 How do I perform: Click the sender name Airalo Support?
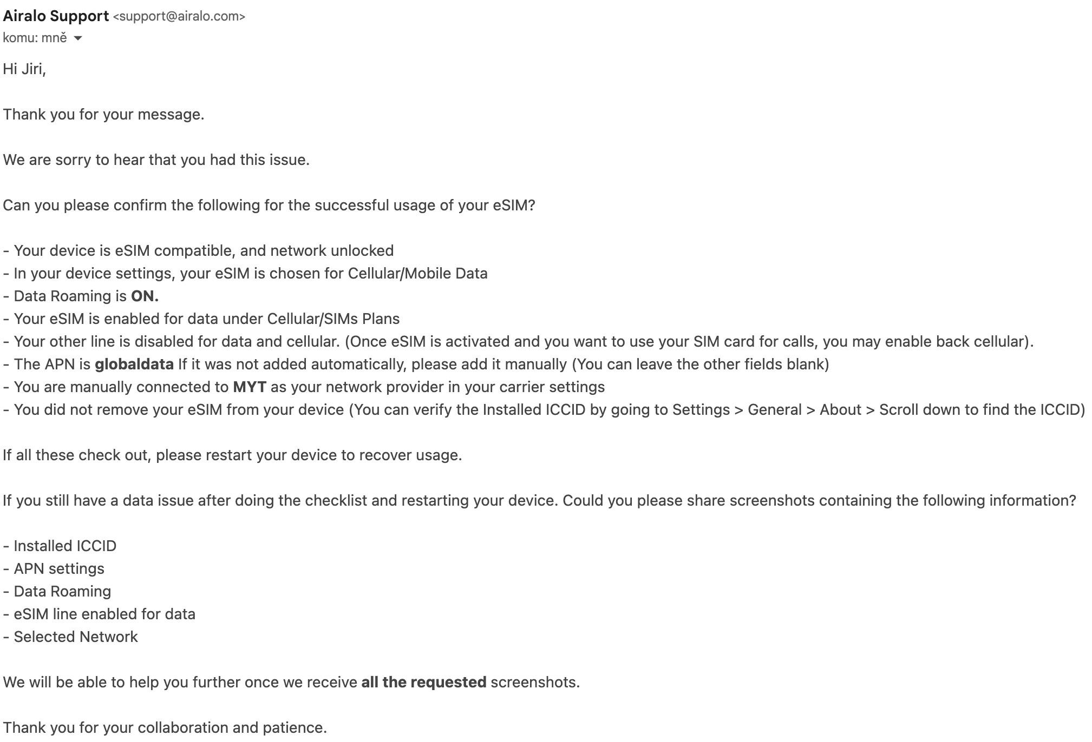pyautogui.click(x=56, y=16)
